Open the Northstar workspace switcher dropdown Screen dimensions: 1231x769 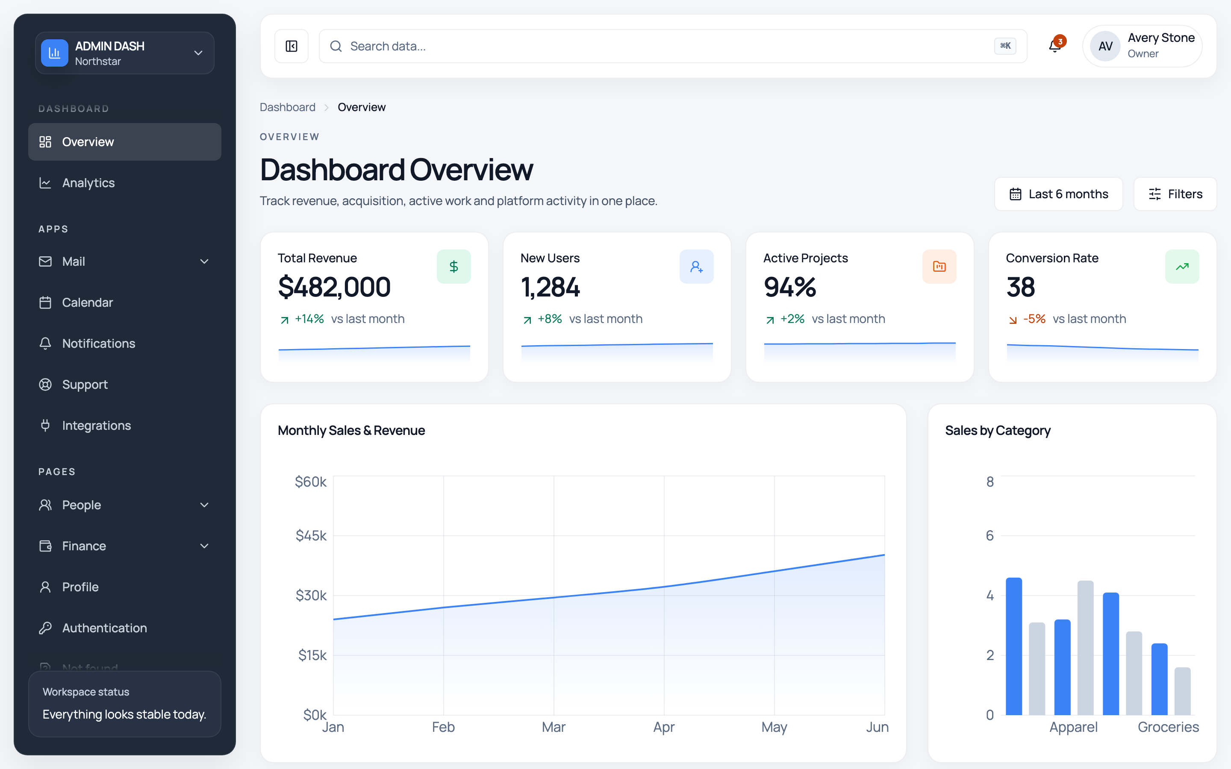click(x=125, y=53)
